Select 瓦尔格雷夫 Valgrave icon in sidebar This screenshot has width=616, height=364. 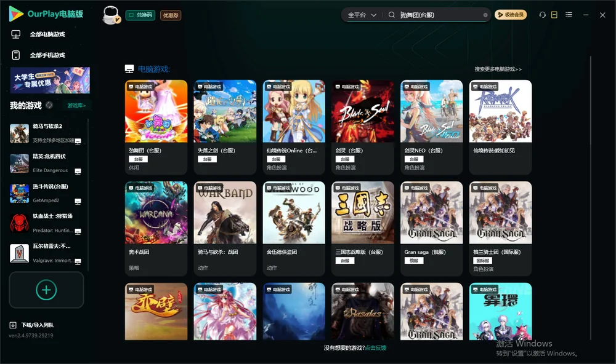point(19,254)
